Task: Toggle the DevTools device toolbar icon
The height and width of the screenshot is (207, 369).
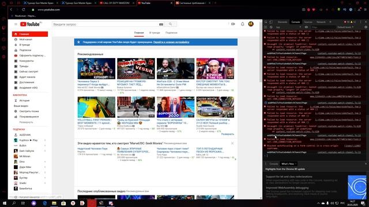Action: tap(271, 22)
